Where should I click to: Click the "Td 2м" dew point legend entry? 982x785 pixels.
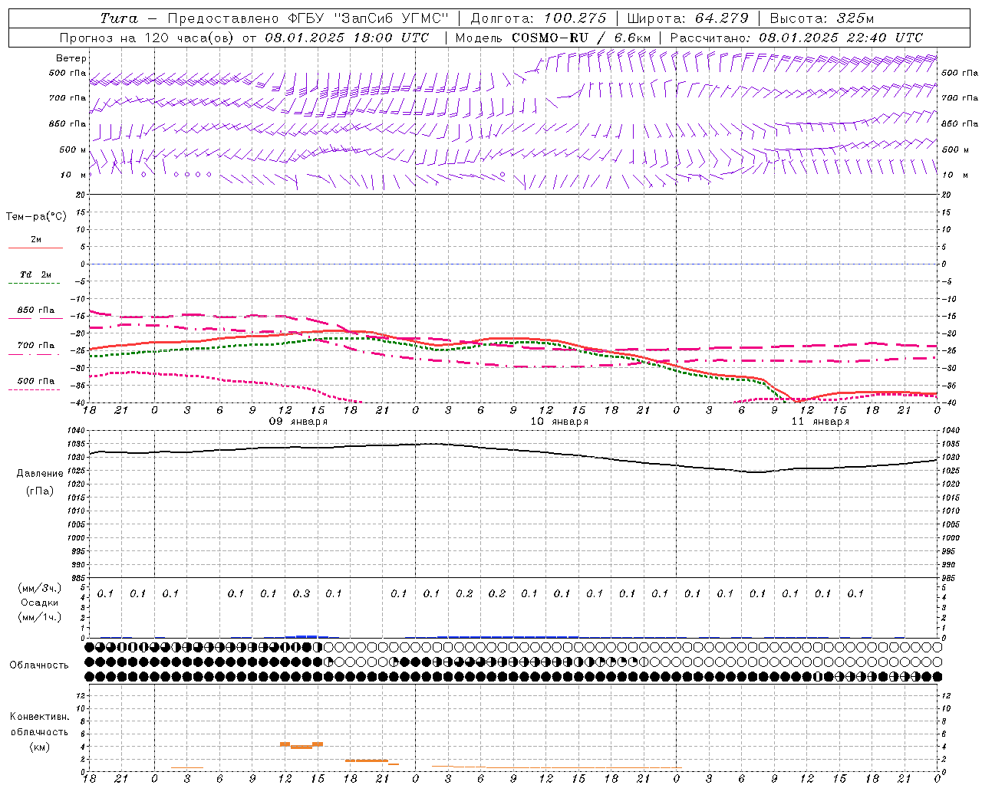[x=36, y=274]
